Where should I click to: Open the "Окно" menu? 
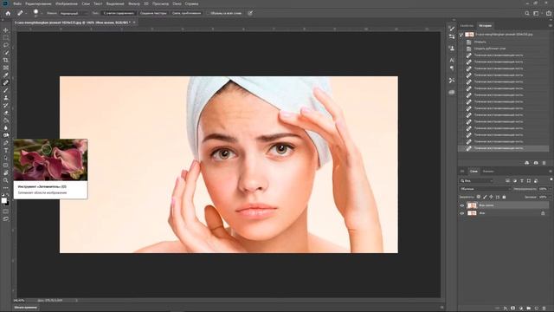(x=177, y=3)
